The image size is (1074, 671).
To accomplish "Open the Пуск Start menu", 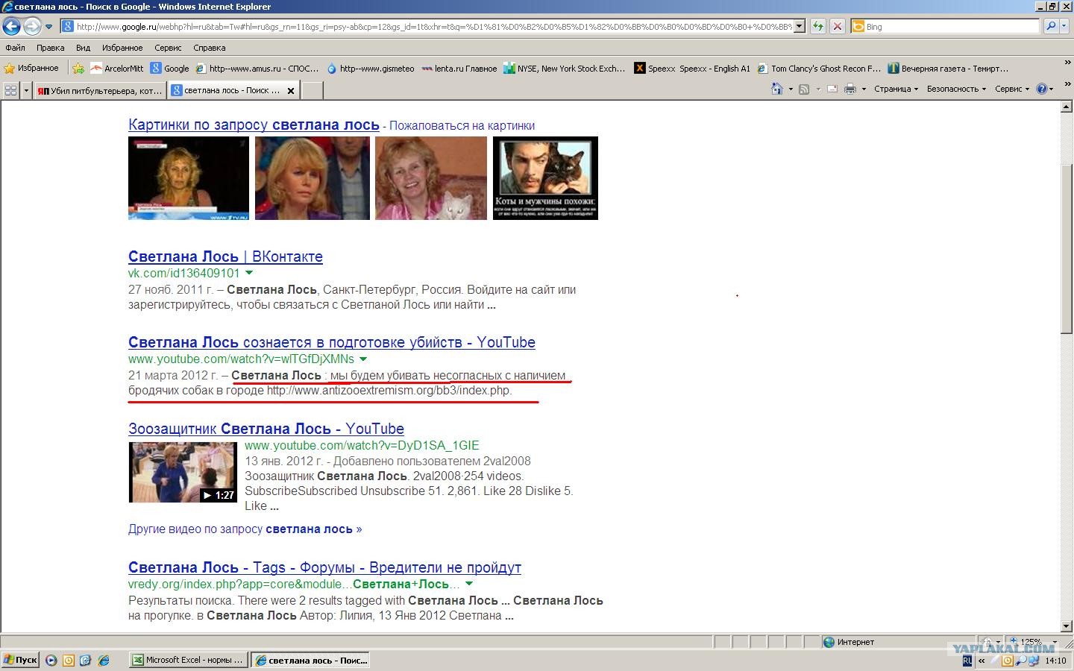I will tap(20, 660).
